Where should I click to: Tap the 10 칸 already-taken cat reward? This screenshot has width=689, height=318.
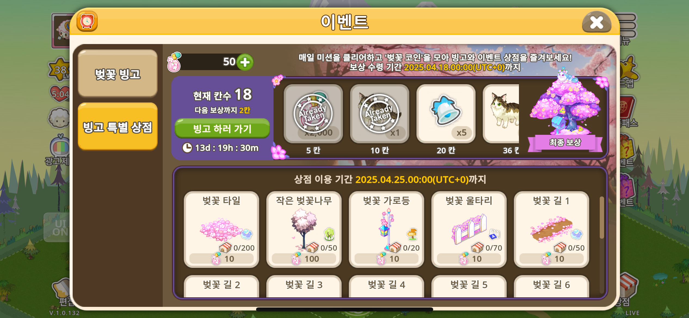click(380, 114)
